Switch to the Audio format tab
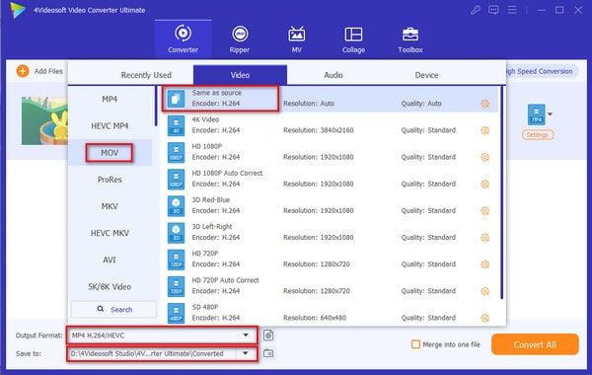The height and width of the screenshot is (375, 592). click(x=333, y=75)
